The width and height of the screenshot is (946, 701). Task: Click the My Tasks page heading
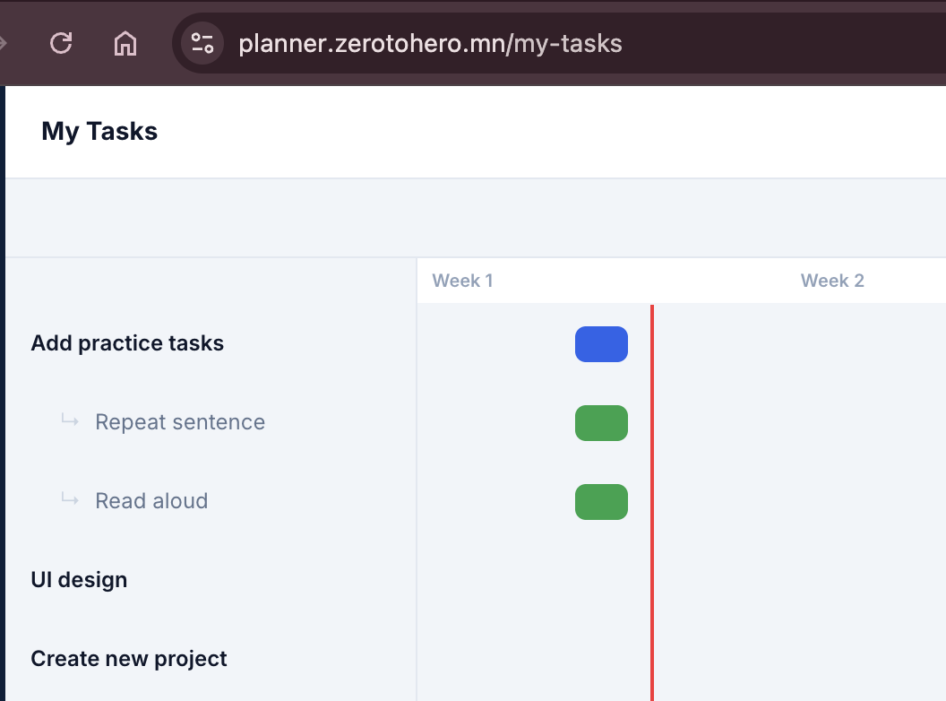point(99,131)
